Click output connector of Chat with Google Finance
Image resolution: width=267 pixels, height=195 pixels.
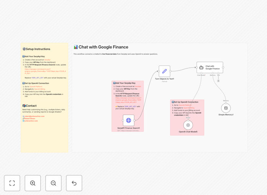pyautogui.click(x=223, y=67)
